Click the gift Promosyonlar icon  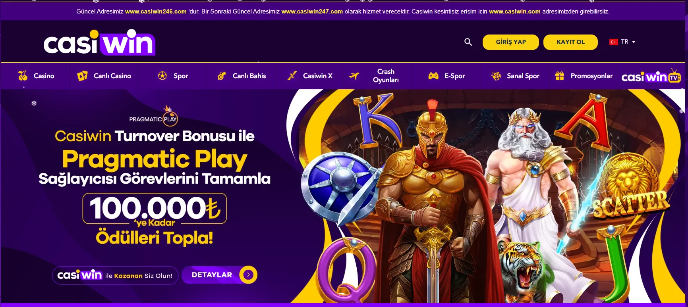click(x=560, y=76)
